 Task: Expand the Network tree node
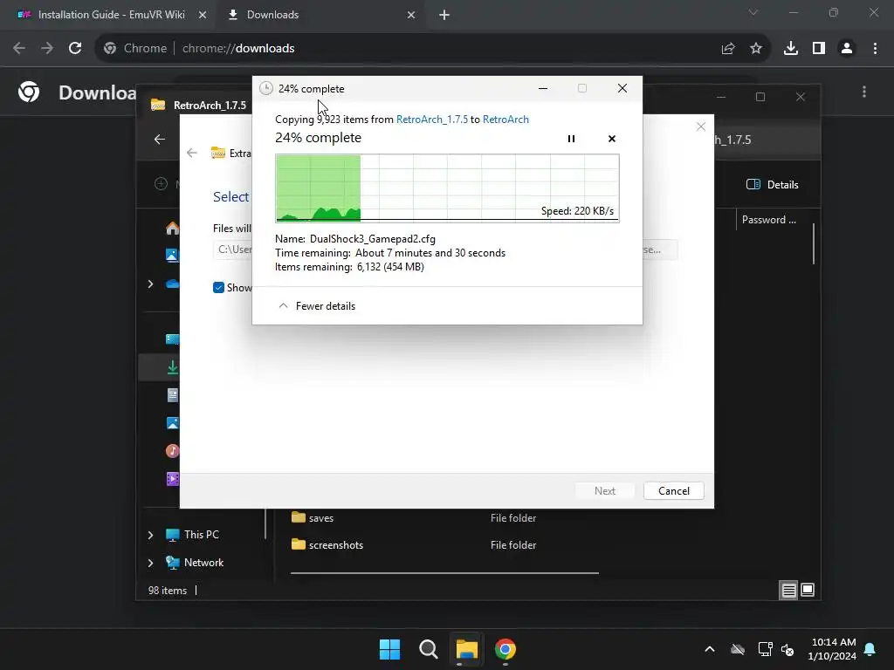point(150,563)
